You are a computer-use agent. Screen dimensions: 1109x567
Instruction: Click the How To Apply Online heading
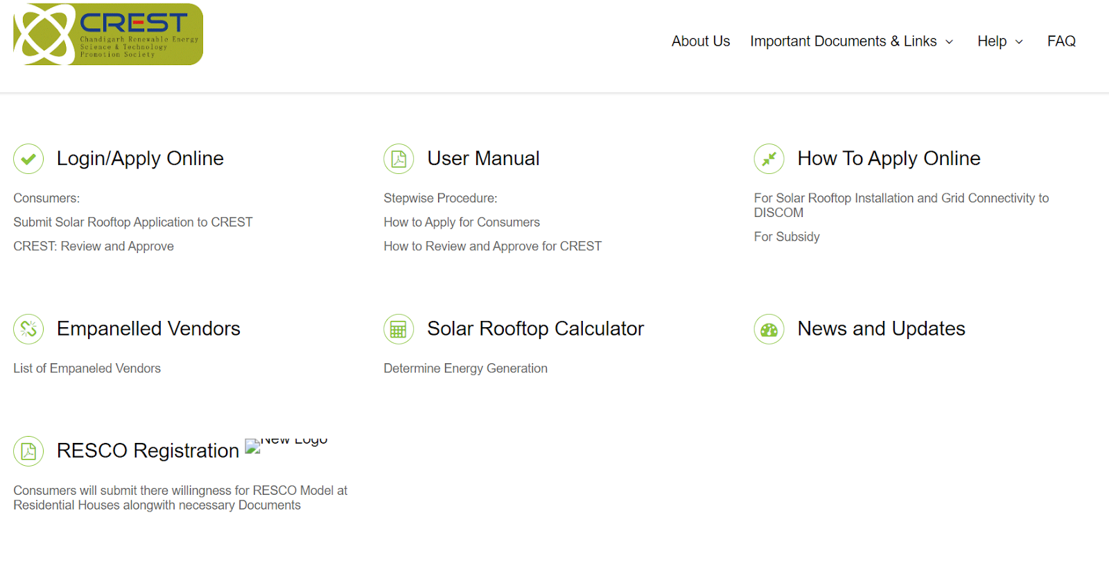pyautogui.click(x=889, y=159)
